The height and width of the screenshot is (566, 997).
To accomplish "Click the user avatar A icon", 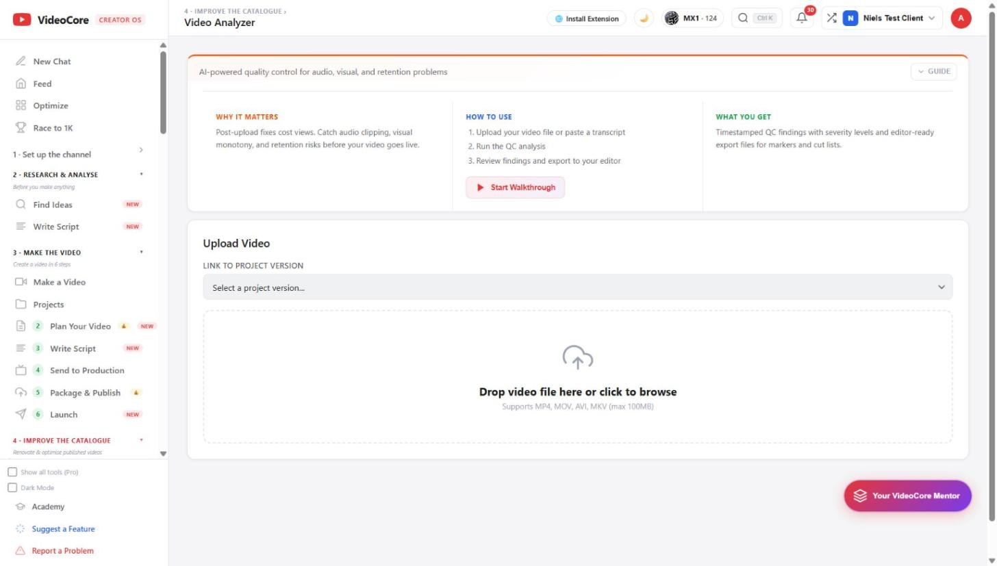I will (x=961, y=18).
